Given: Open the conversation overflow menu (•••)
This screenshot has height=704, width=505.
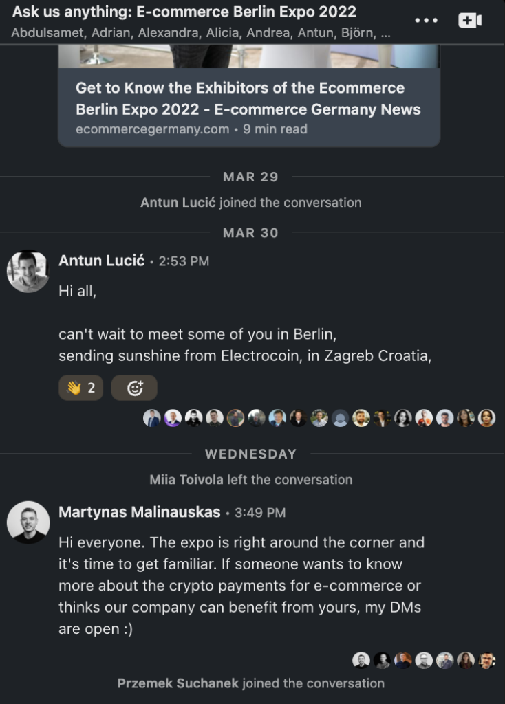Looking at the screenshot, I should click(x=427, y=20).
